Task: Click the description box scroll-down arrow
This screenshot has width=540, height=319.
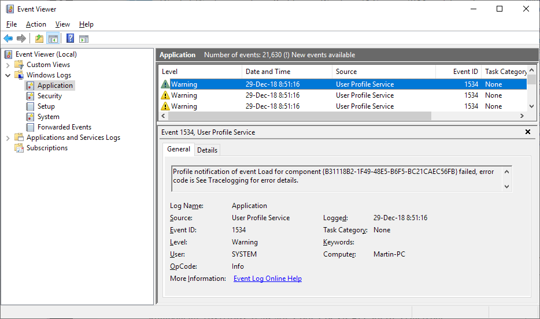Action: [x=506, y=187]
